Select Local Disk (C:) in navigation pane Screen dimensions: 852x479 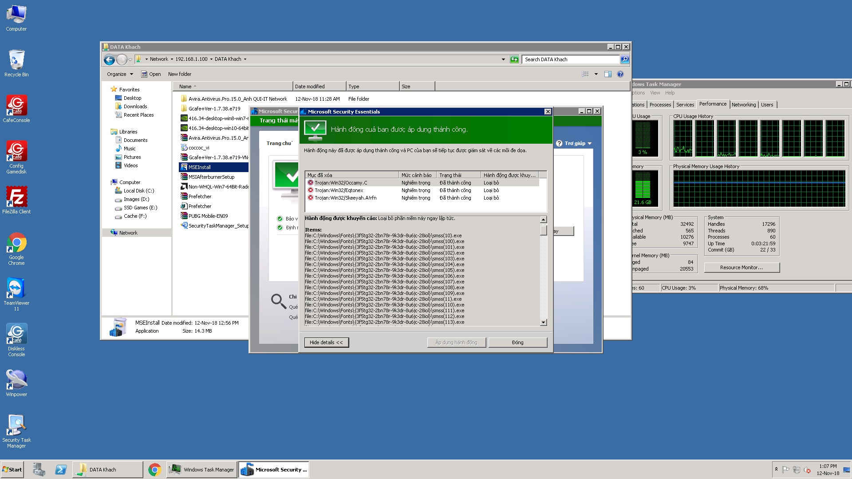(138, 191)
